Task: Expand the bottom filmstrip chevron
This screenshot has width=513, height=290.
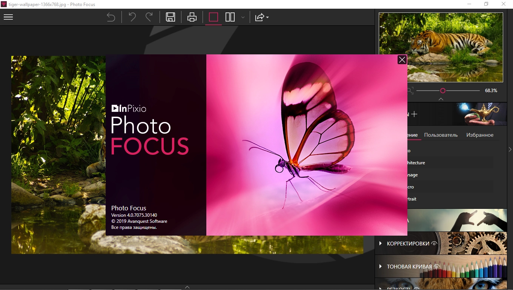Action: (x=187, y=287)
